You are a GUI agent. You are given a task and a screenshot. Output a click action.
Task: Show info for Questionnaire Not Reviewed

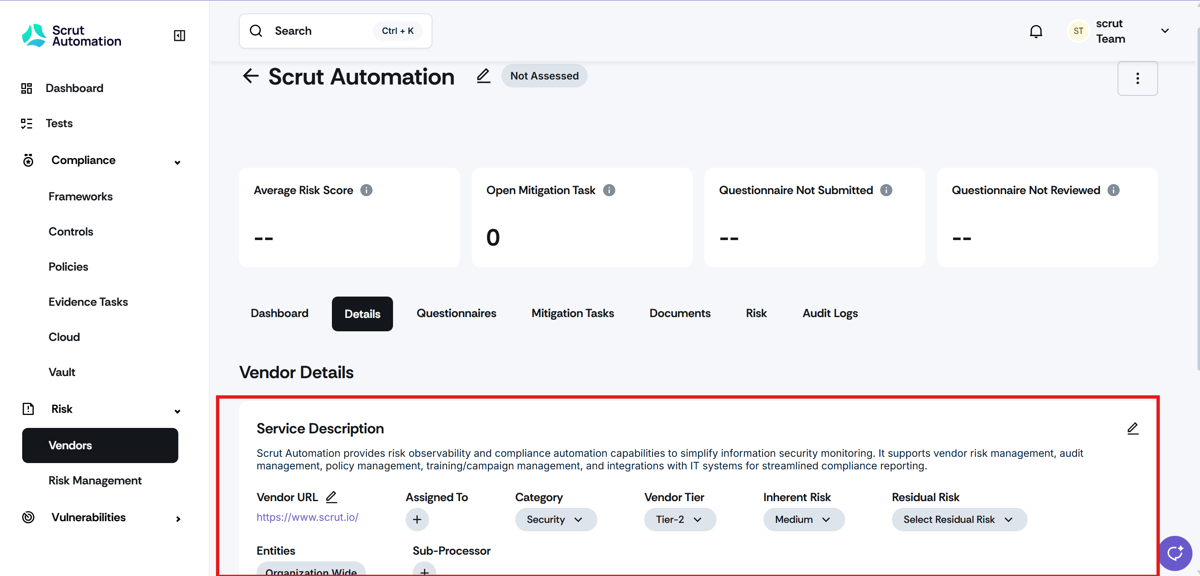coord(1113,190)
